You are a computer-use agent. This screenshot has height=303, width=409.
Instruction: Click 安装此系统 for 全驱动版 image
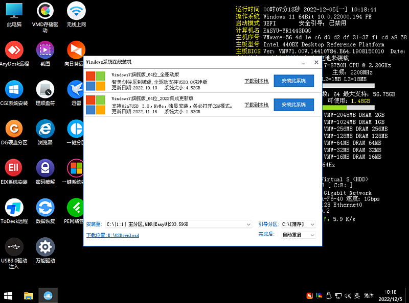293,81
